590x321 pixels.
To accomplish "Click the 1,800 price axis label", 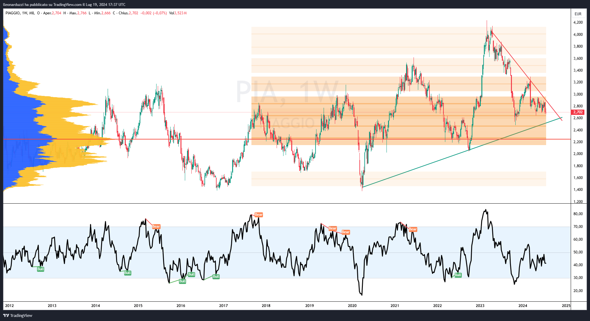I will point(578,166).
